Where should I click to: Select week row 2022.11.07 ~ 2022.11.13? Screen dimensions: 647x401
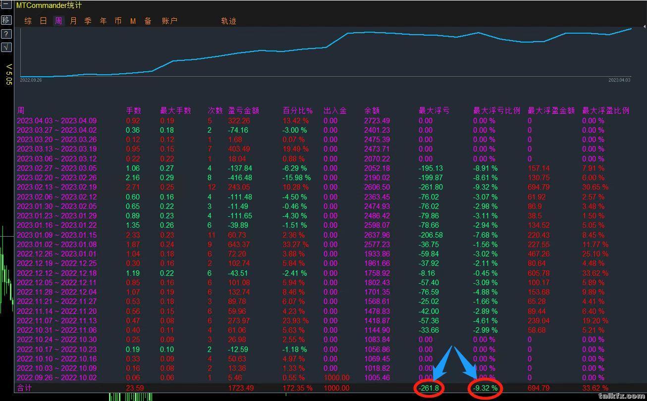click(57, 320)
